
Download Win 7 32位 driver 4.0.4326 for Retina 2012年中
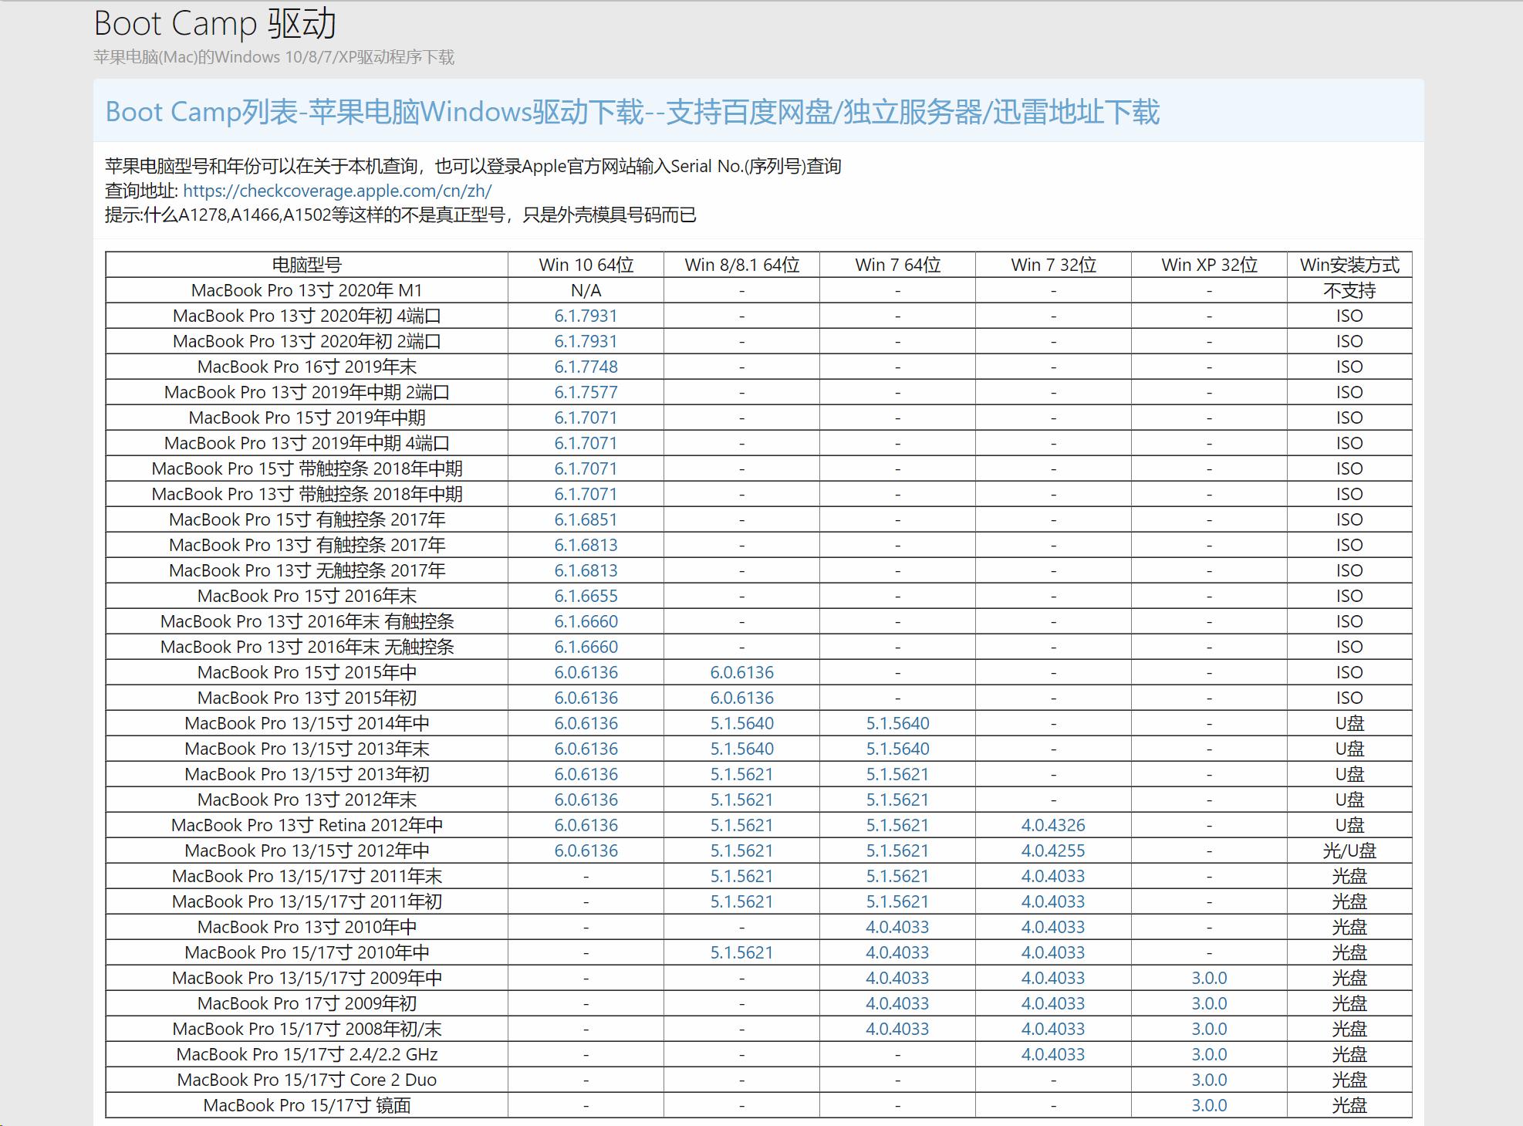pyautogui.click(x=1054, y=825)
